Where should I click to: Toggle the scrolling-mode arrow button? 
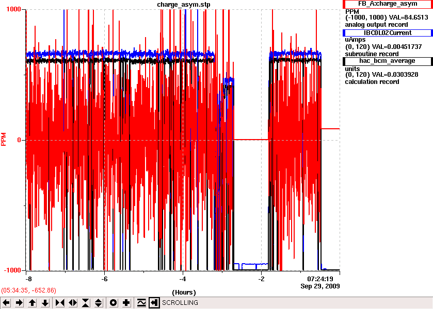coord(154,303)
